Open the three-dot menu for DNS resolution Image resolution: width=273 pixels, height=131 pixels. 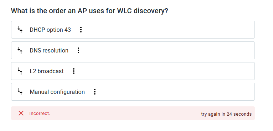[78, 50]
